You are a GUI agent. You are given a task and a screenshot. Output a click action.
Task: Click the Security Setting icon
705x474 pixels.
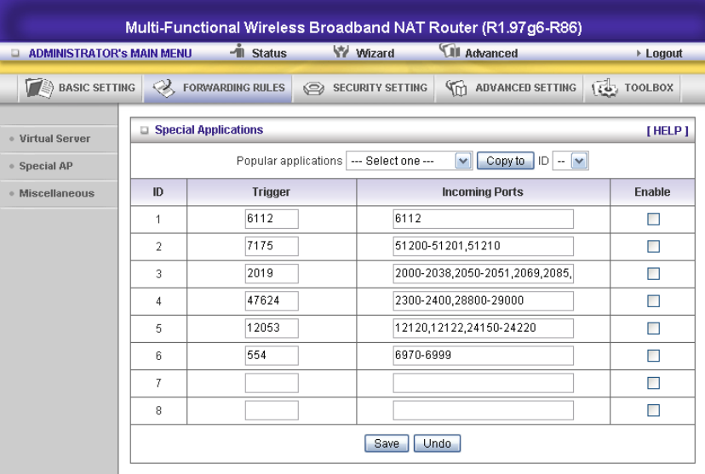point(313,88)
